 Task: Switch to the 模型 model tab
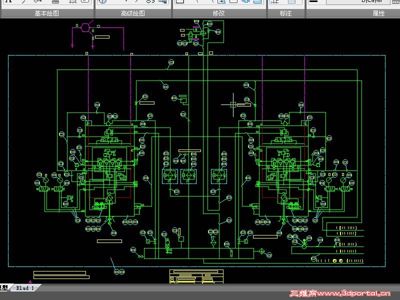pyautogui.click(x=4, y=288)
